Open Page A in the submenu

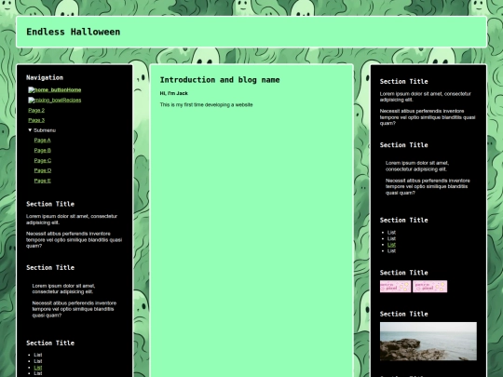pos(42,140)
